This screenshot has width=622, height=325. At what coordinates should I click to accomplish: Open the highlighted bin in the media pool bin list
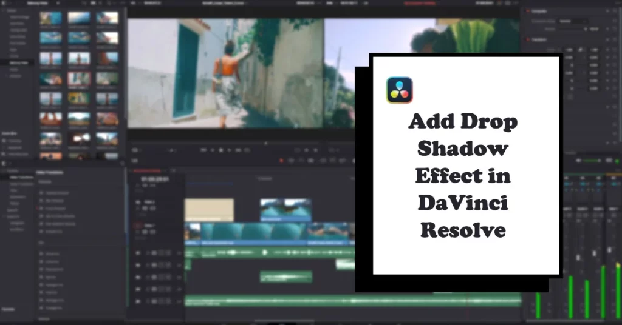click(x=18, y=62)
